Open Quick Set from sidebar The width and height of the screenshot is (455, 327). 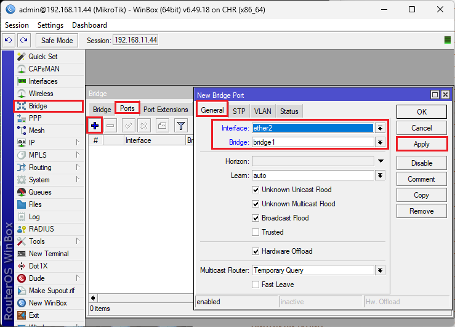(x=42, y=57)
